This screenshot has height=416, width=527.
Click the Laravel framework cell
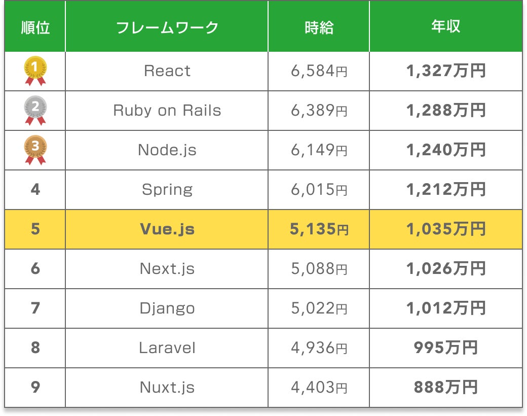167,348
